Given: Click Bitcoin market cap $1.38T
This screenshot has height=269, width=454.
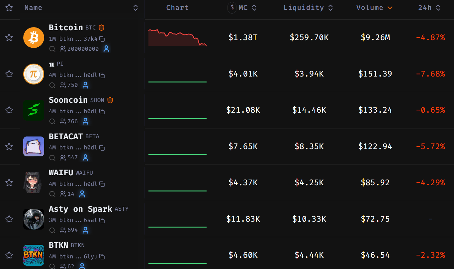Looking at the screenshot, I should coord(243,37).
